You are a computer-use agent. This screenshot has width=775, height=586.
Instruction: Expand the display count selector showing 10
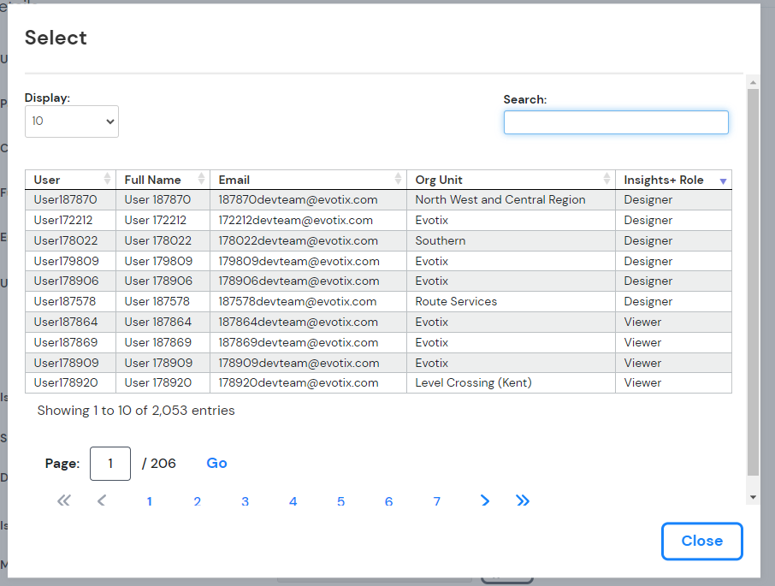(71, 121)
